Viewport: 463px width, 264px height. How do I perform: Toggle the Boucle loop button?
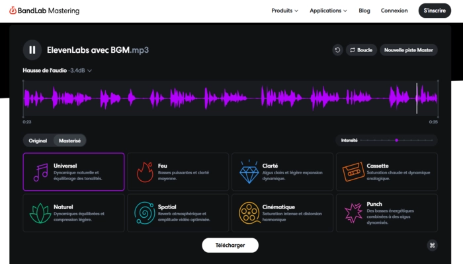(361, 50)
